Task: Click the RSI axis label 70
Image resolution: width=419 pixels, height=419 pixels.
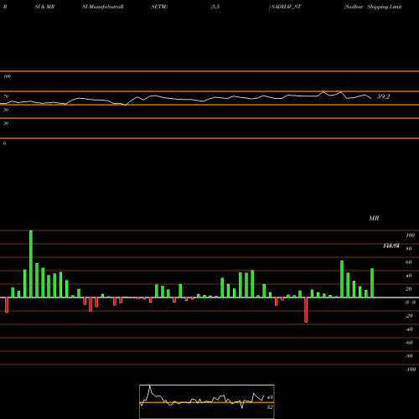Action: (x=6, y=96)
